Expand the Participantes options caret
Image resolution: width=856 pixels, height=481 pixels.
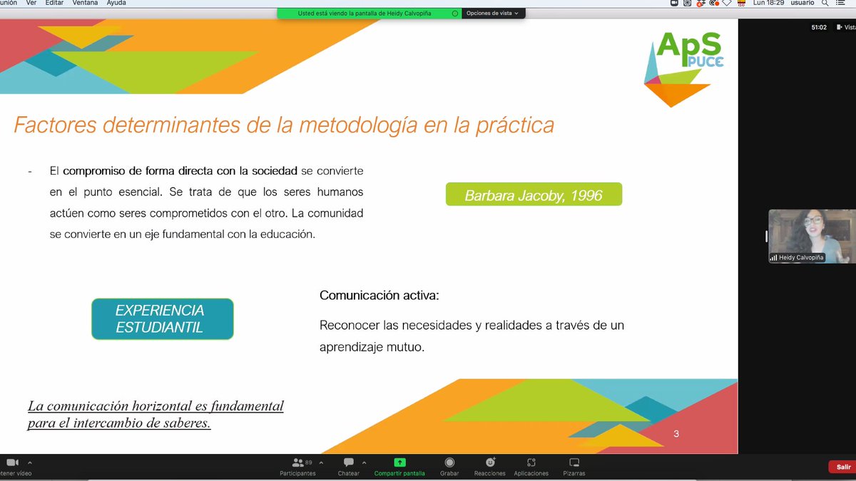(320, 462)
